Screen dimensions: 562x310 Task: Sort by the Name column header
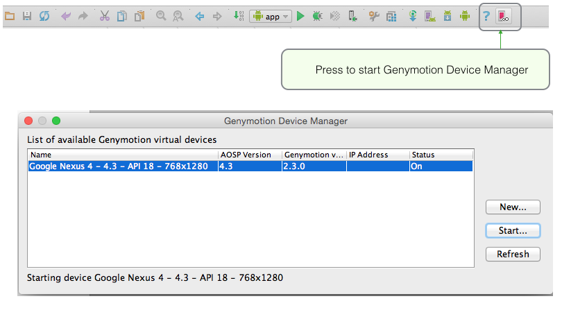(x=123, y=155)
